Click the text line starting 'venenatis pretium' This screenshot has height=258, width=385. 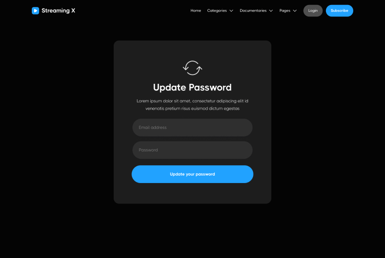coord(192,108)
